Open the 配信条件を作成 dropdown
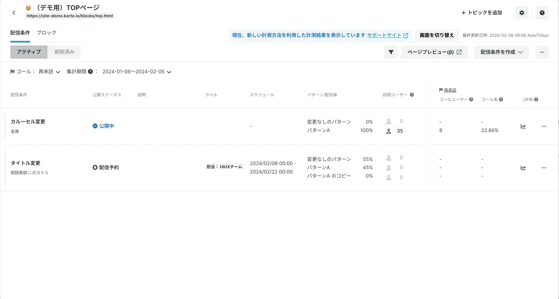 pyautogui.click(x=501, y=52)
